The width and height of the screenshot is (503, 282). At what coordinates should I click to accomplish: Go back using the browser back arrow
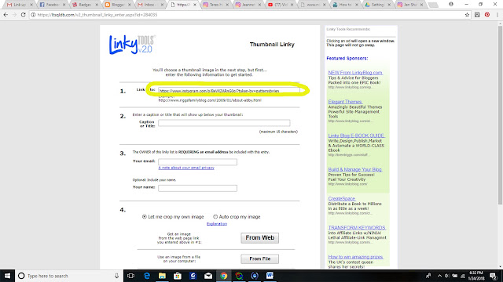pos(6,15)
